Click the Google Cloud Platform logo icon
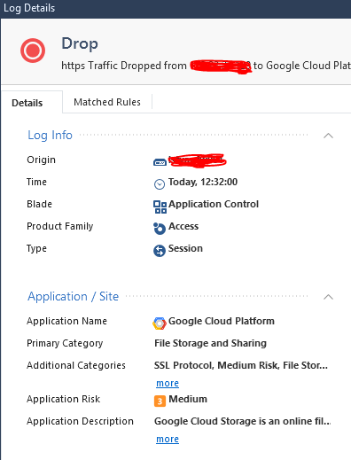The image size is (351, 460). [x=160, y=324]
